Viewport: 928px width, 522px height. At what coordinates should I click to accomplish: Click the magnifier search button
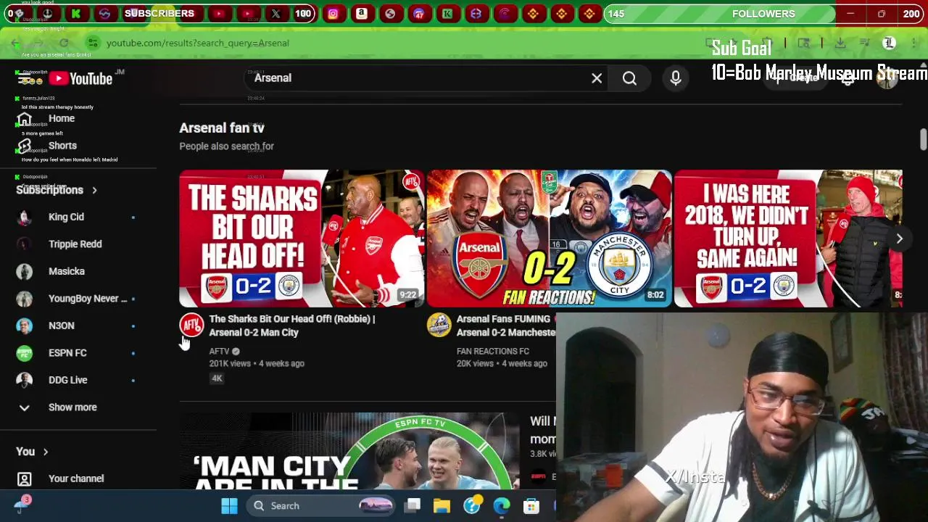[629, 78]
